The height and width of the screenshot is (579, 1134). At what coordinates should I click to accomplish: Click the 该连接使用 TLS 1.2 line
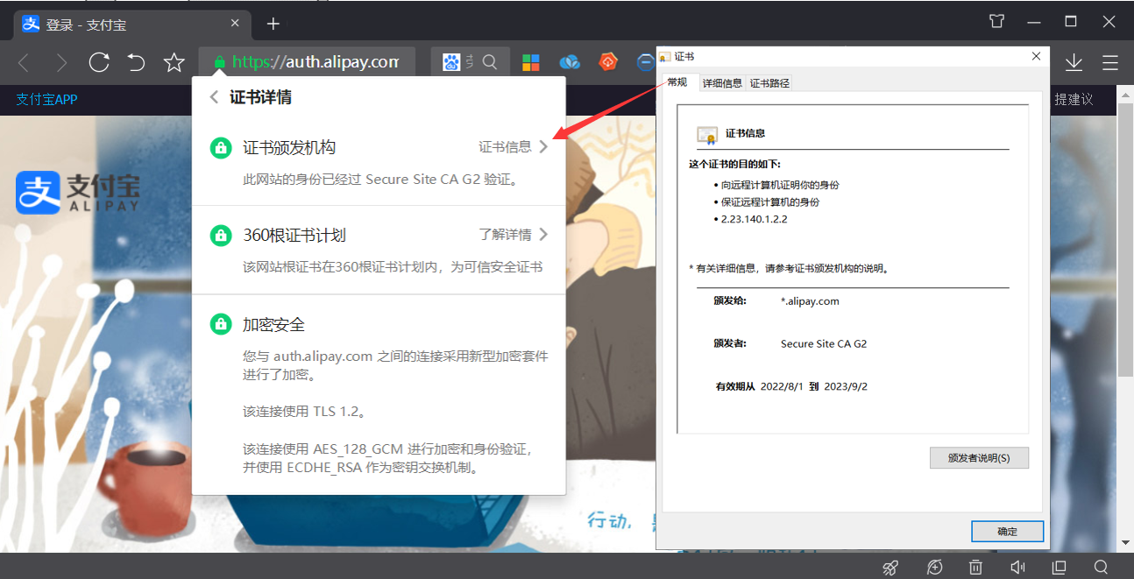pos(303,411)
